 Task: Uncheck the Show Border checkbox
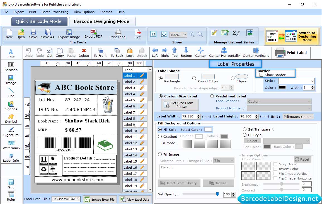pyautogui.click(x=261, y=75)
